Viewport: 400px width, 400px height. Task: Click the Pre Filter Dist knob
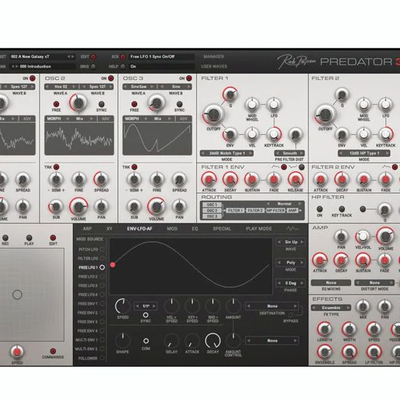[296, 134]
